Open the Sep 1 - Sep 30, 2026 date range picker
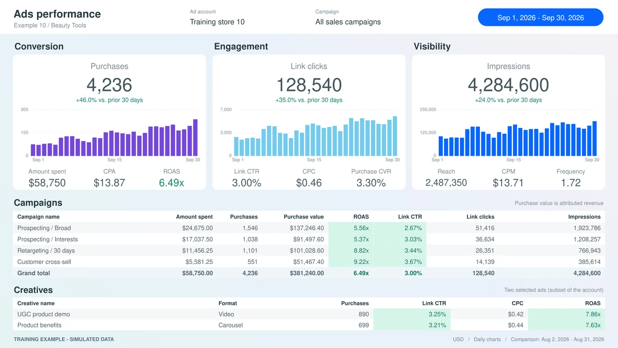 click(540, 18)
